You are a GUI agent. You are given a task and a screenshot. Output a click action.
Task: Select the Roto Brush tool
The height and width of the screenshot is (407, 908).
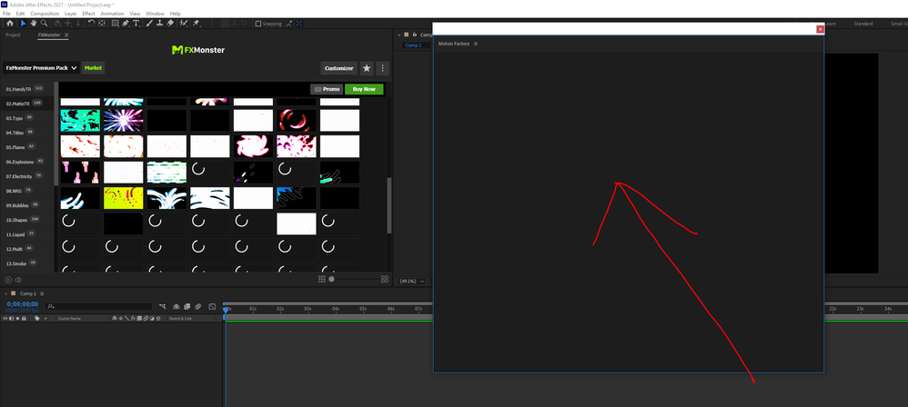click(x=184, y=23)
